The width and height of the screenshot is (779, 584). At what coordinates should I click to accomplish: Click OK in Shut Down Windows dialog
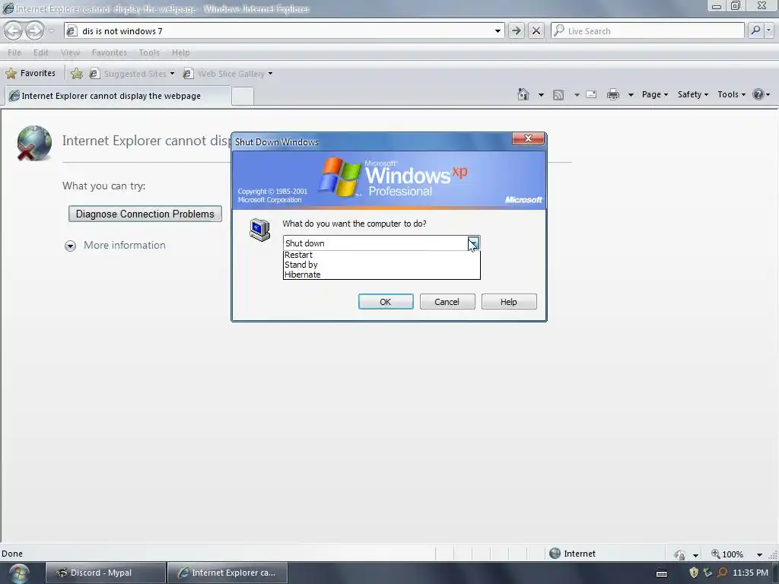386,302
